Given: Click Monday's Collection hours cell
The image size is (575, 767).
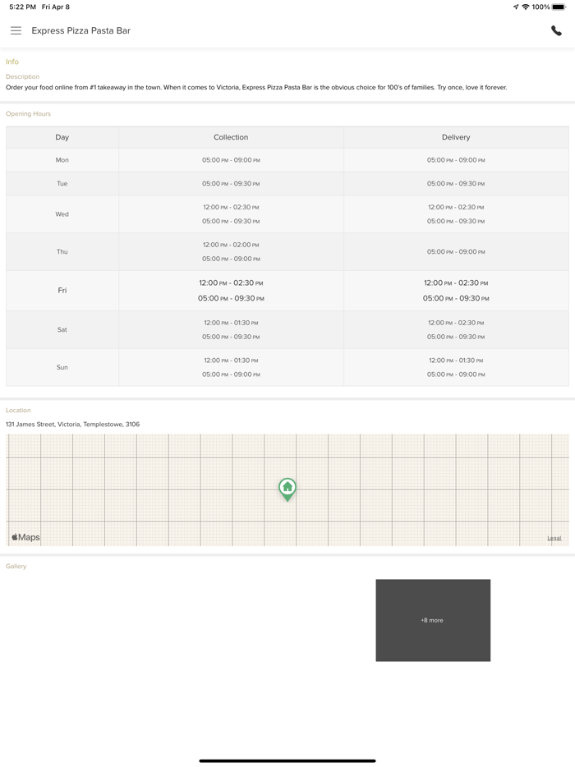Looking at the screenshot, I should tap(231, 160).
